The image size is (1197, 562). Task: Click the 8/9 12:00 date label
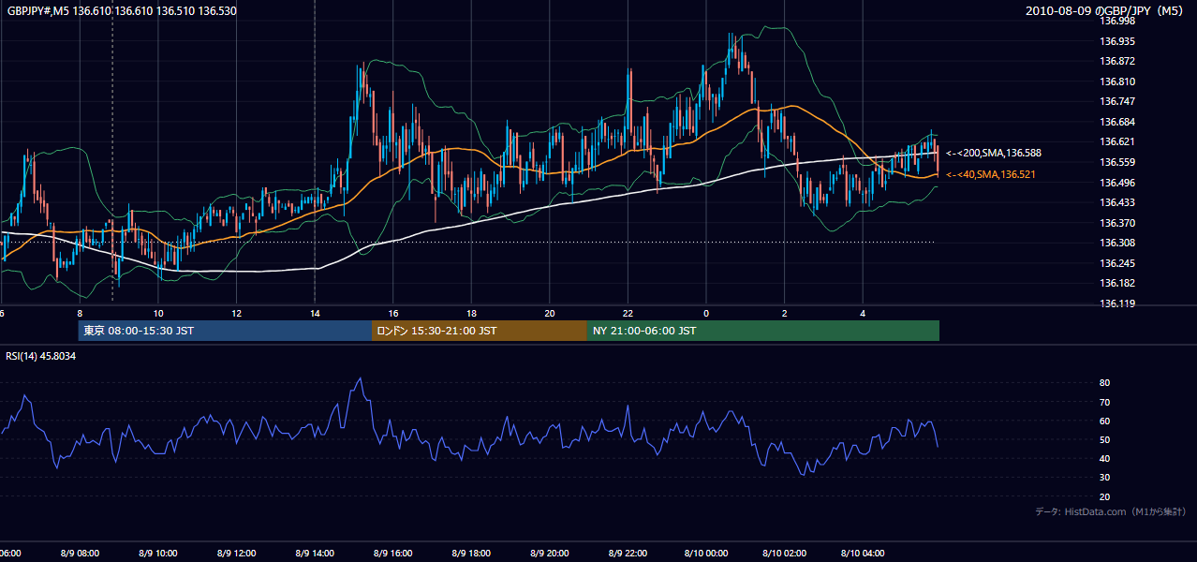click(236, 554)
